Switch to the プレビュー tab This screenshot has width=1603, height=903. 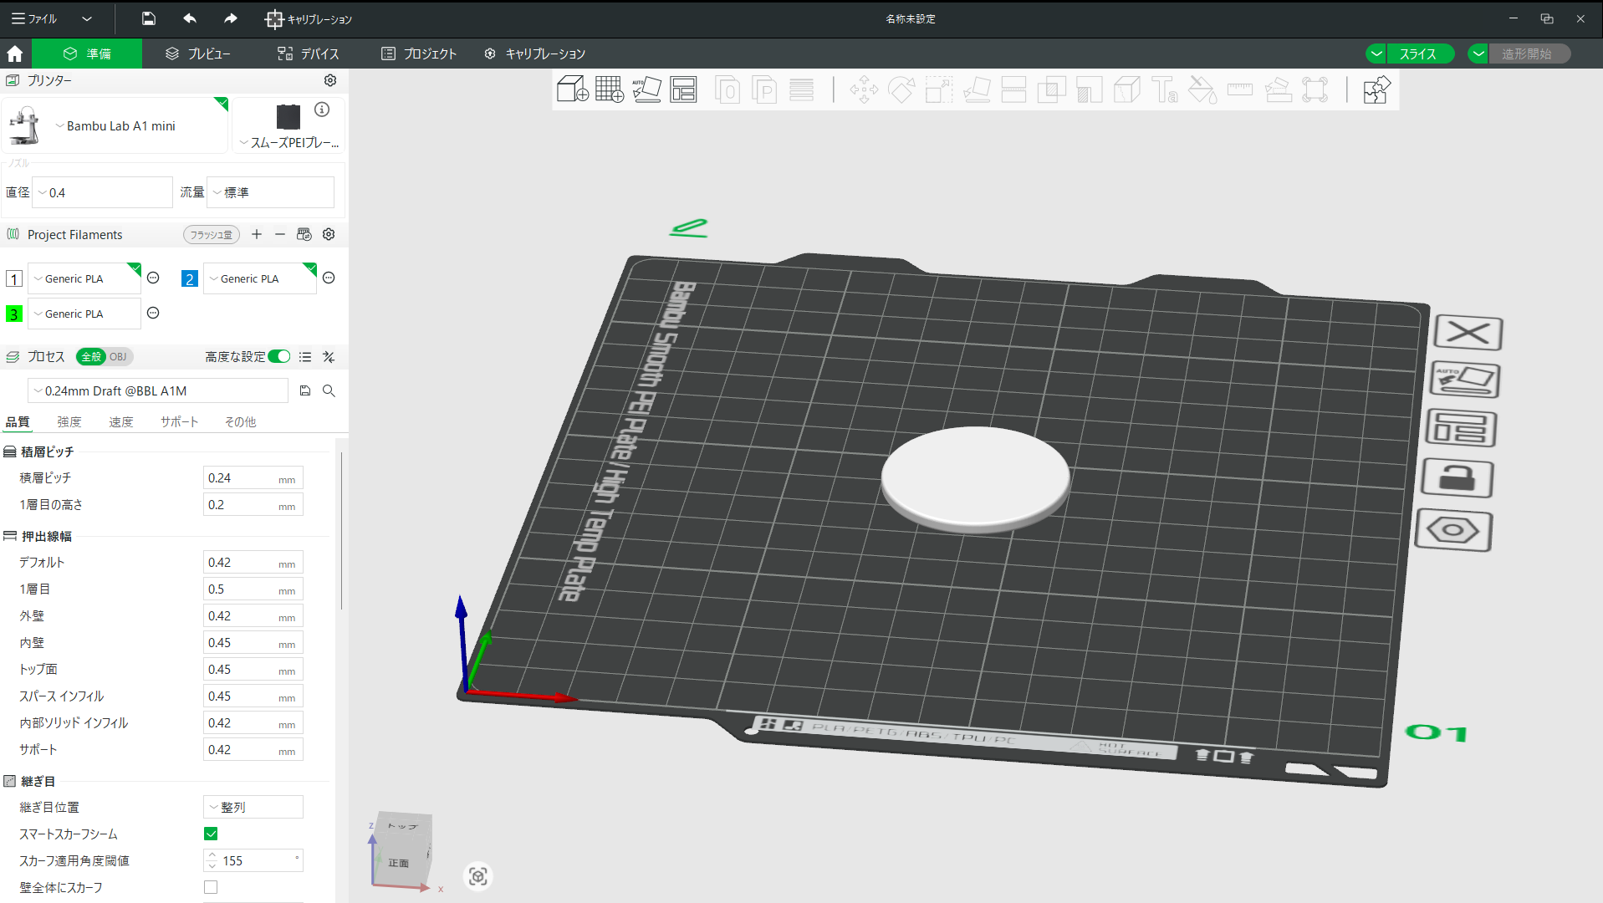[x=198, y=54]
